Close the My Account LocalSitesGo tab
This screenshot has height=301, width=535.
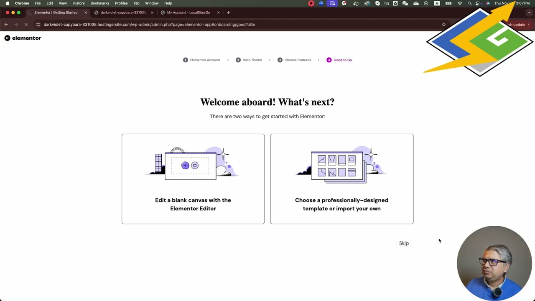218,13
